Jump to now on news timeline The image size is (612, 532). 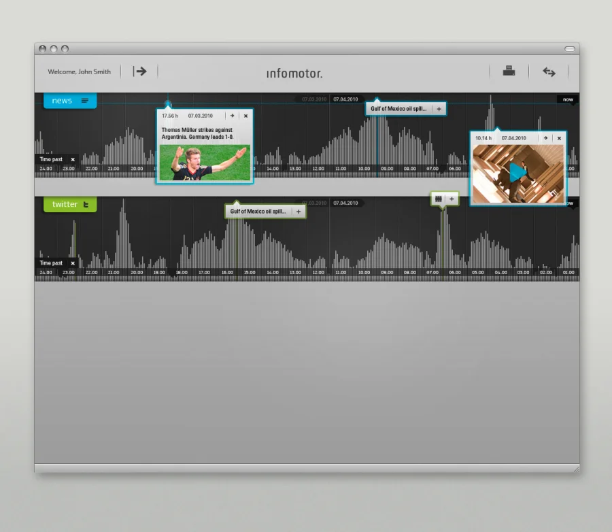(568, 99)
